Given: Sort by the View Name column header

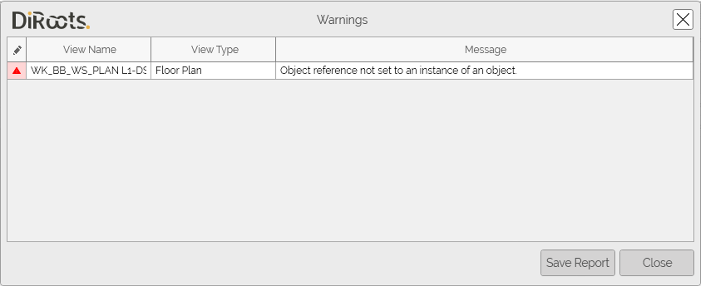Looking at the screenshot, I should tap(89, 50).
